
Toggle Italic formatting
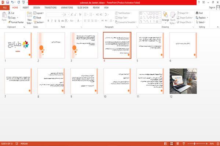(52, 21)
